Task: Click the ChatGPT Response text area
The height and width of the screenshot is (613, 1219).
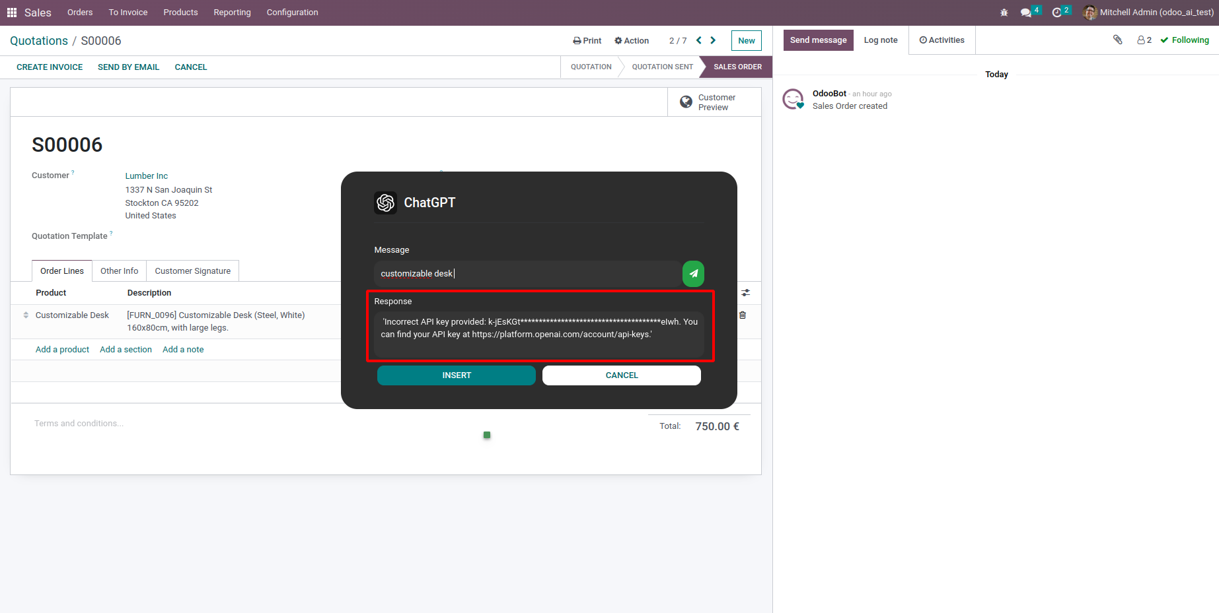Action: pyautogui.click(x=539, y=335)
